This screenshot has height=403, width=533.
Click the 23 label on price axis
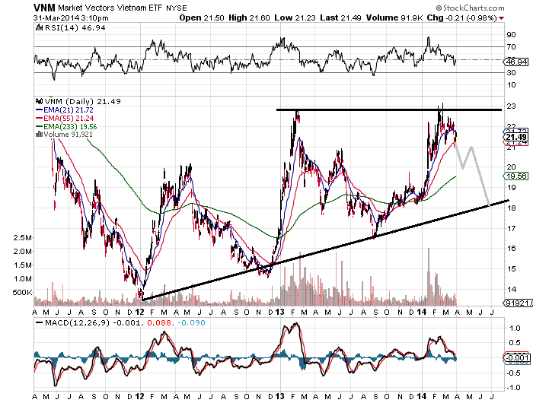[x=511, y=106]
